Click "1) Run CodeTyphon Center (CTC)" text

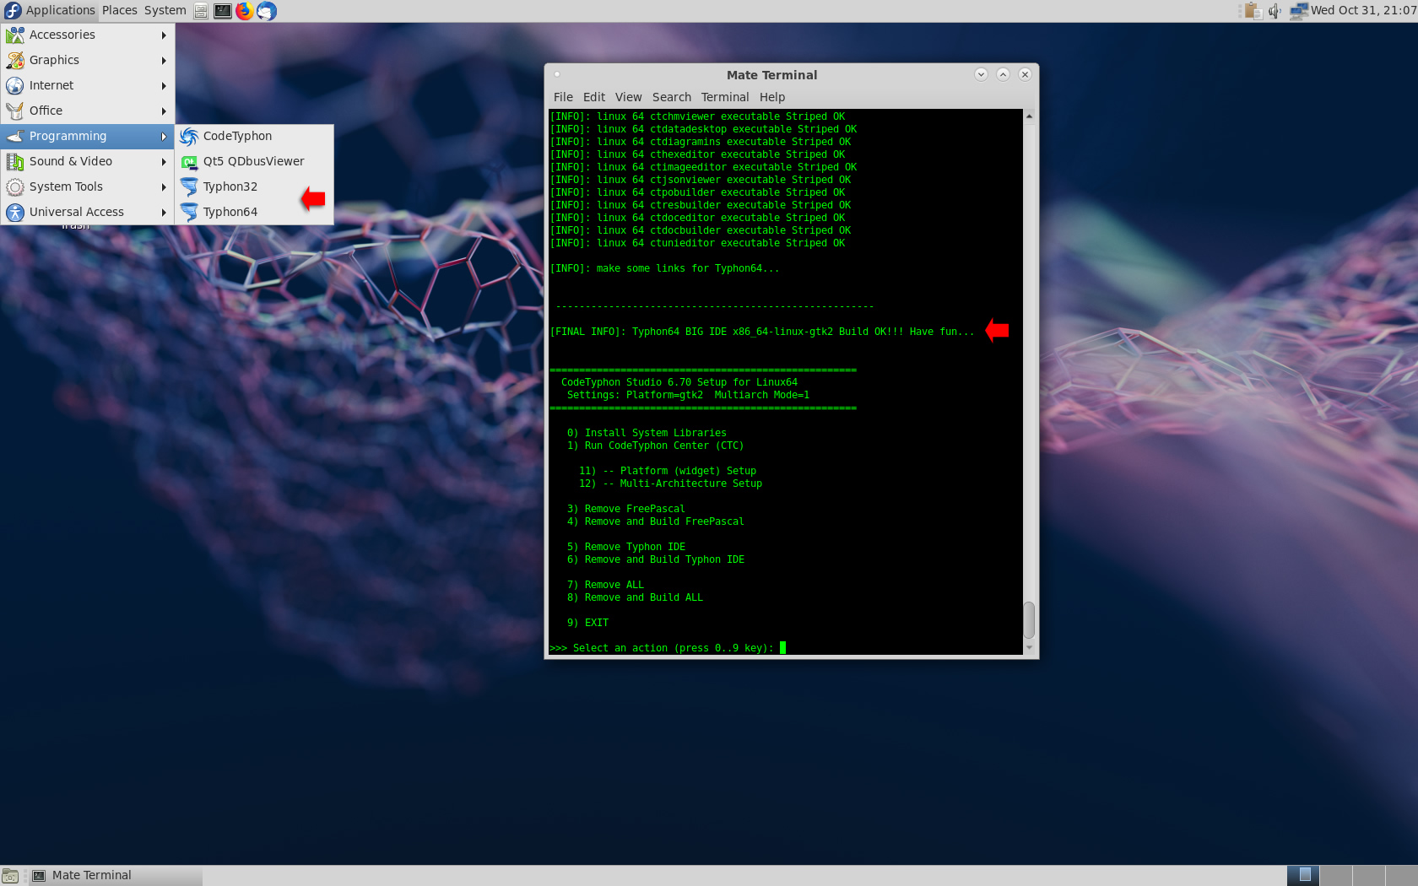(655, 446)
